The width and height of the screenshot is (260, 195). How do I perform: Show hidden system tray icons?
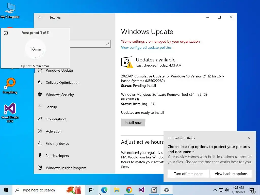click(215, 190)
